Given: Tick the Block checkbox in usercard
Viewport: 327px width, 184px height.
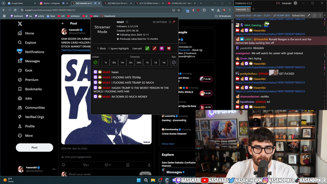Looking at the screenshot, I should point(98,49).
